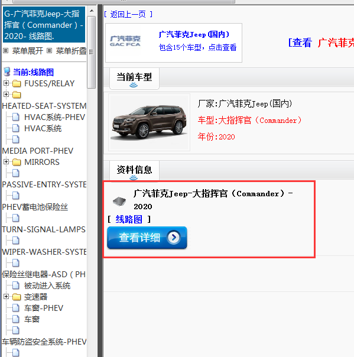
Task: Click the computer icon beside 当前:线路图
Action: (x=7, y=72)
